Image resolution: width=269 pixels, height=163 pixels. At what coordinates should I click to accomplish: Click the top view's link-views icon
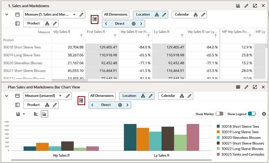pos(95,19)
